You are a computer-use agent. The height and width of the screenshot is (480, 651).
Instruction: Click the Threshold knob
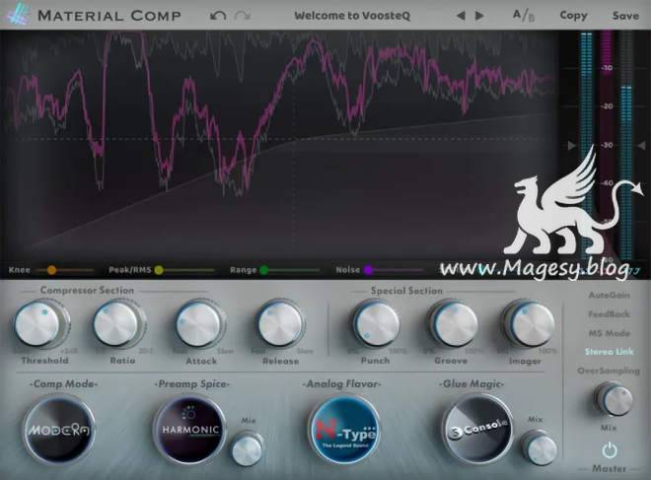pyautogui.click(x=38, y=324)
